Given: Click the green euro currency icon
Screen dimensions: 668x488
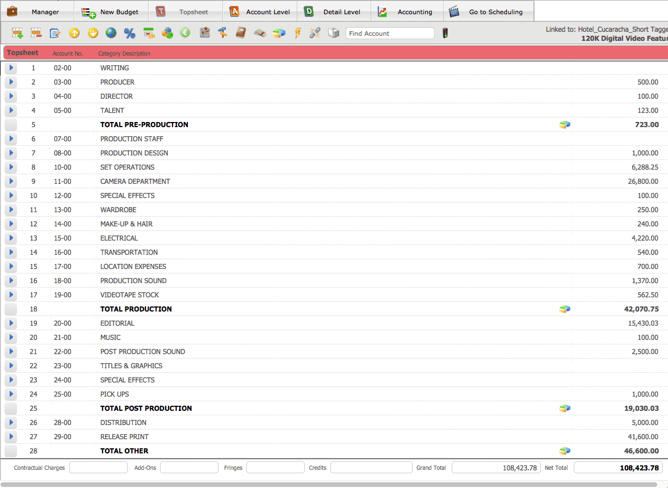Looking at the screenshot, I should click(185, 33).
